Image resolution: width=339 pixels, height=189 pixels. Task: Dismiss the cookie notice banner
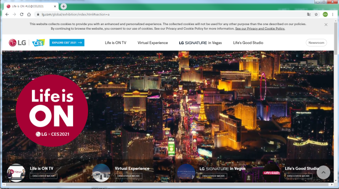pos(326,25)
